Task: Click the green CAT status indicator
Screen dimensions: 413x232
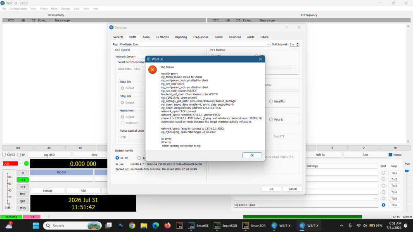Action: (26, 163)
